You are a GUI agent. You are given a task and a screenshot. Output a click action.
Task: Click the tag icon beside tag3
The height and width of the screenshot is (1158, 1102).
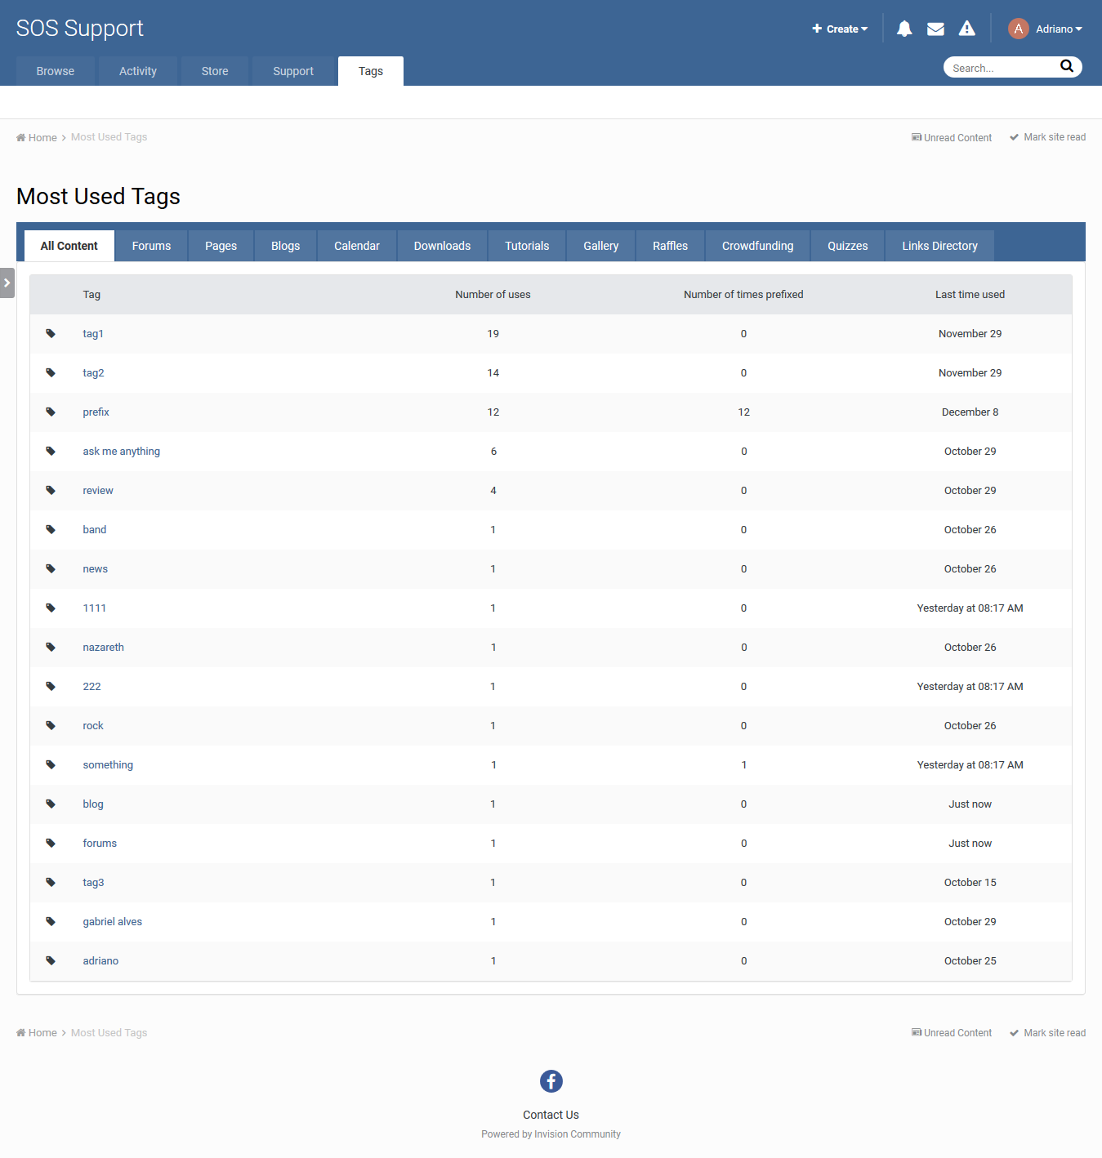pos(51,882)
